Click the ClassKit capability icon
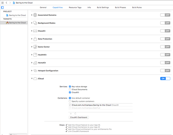The width and height of the screenshot is (173, 135). 35,31
